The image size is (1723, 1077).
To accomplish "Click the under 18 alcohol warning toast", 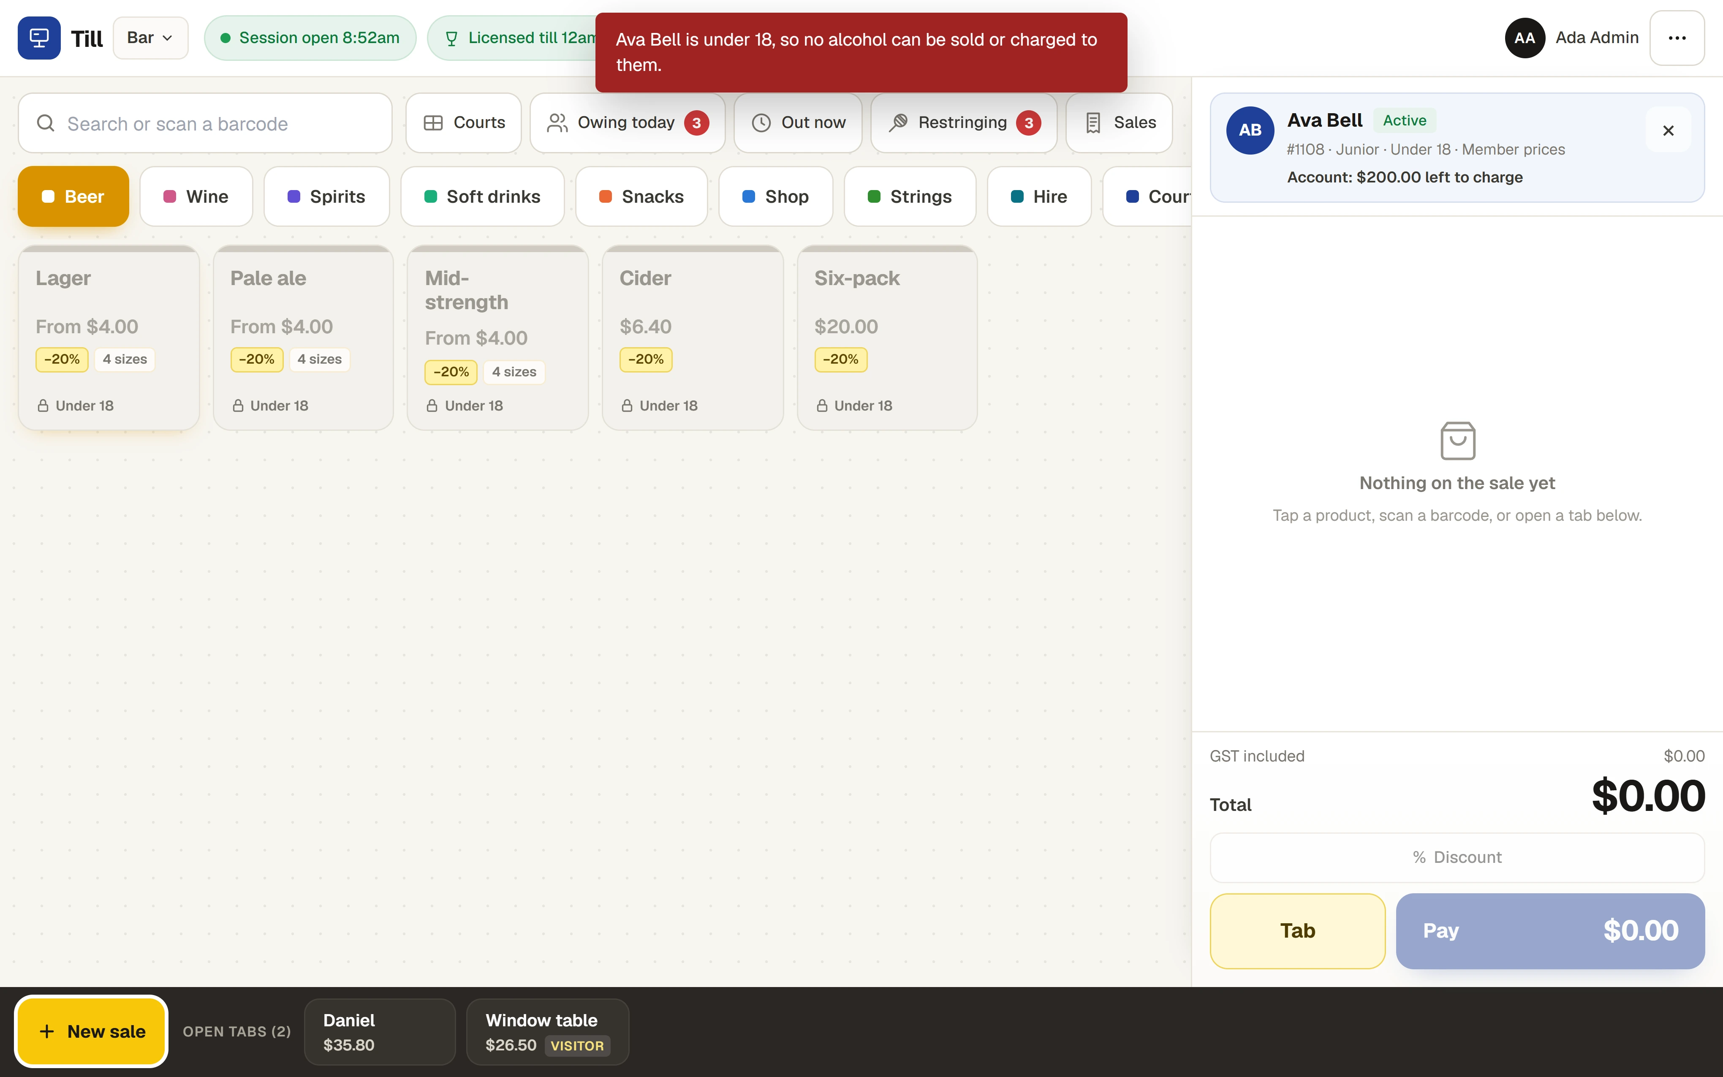I will click(861, 53).
